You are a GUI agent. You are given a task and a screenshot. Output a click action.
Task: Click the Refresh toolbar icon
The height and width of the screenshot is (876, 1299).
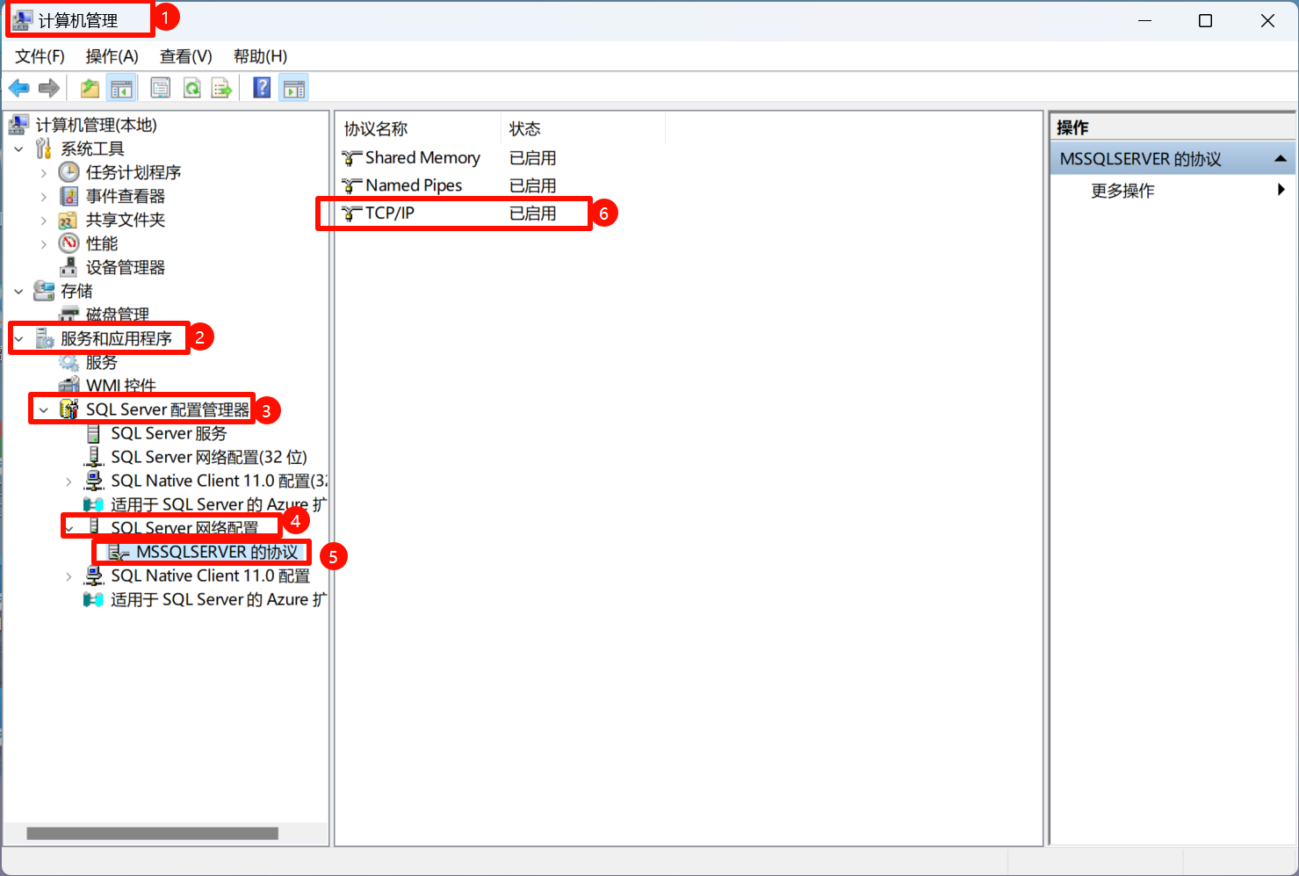(x=192, y=88)
